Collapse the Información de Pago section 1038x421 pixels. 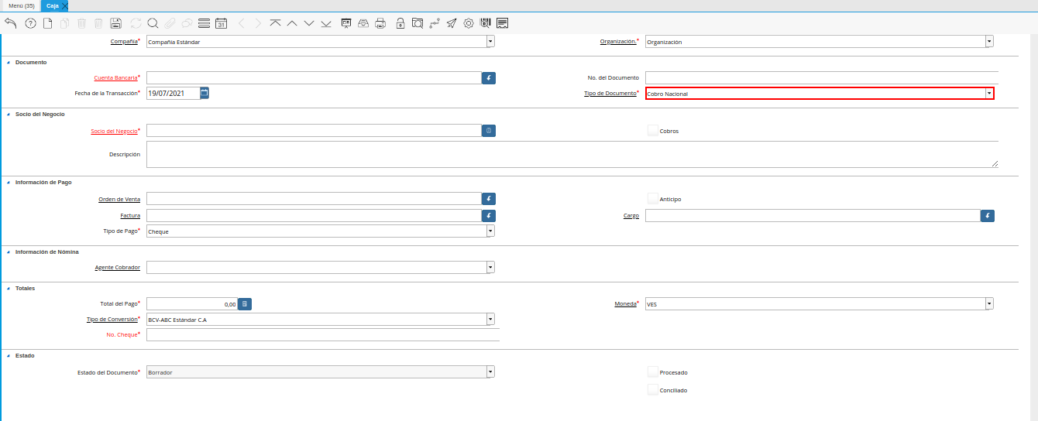coord(9,182)
